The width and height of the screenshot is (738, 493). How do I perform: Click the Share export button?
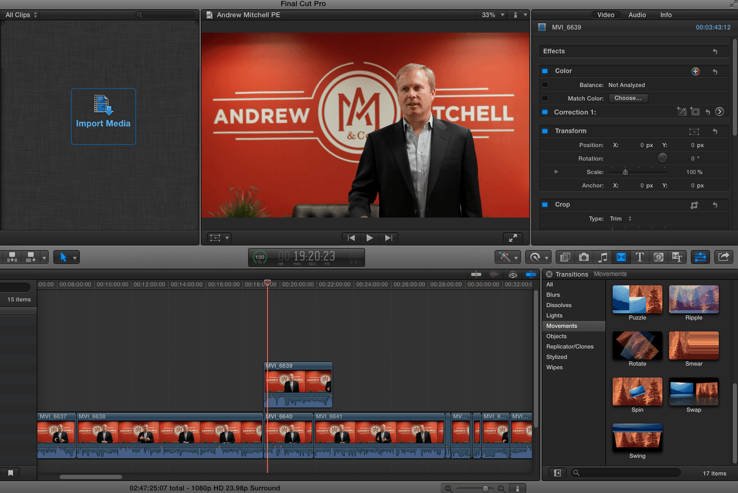coord(723,257)
